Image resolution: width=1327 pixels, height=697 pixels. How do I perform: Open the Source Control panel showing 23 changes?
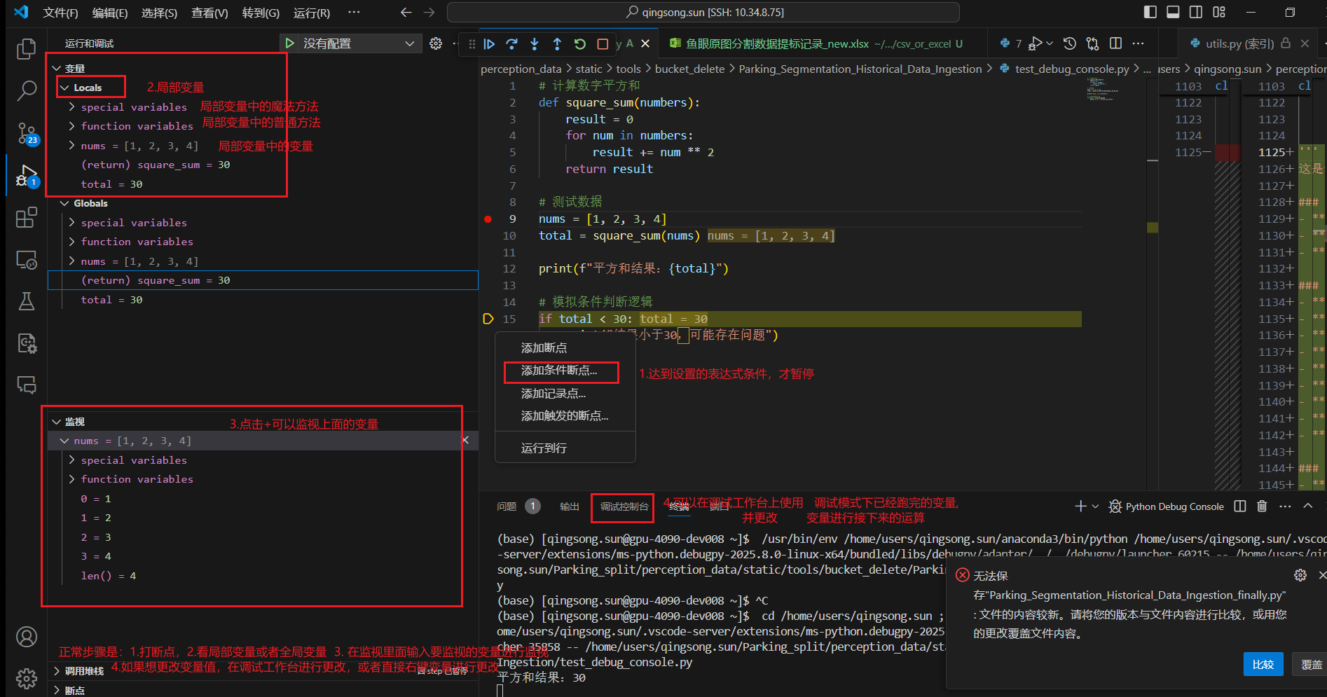coord(27,133)
